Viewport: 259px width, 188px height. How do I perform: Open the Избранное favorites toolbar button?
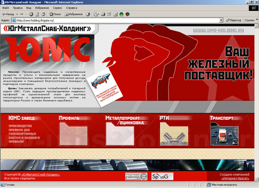pyautogui.click(x=74, y=14)
